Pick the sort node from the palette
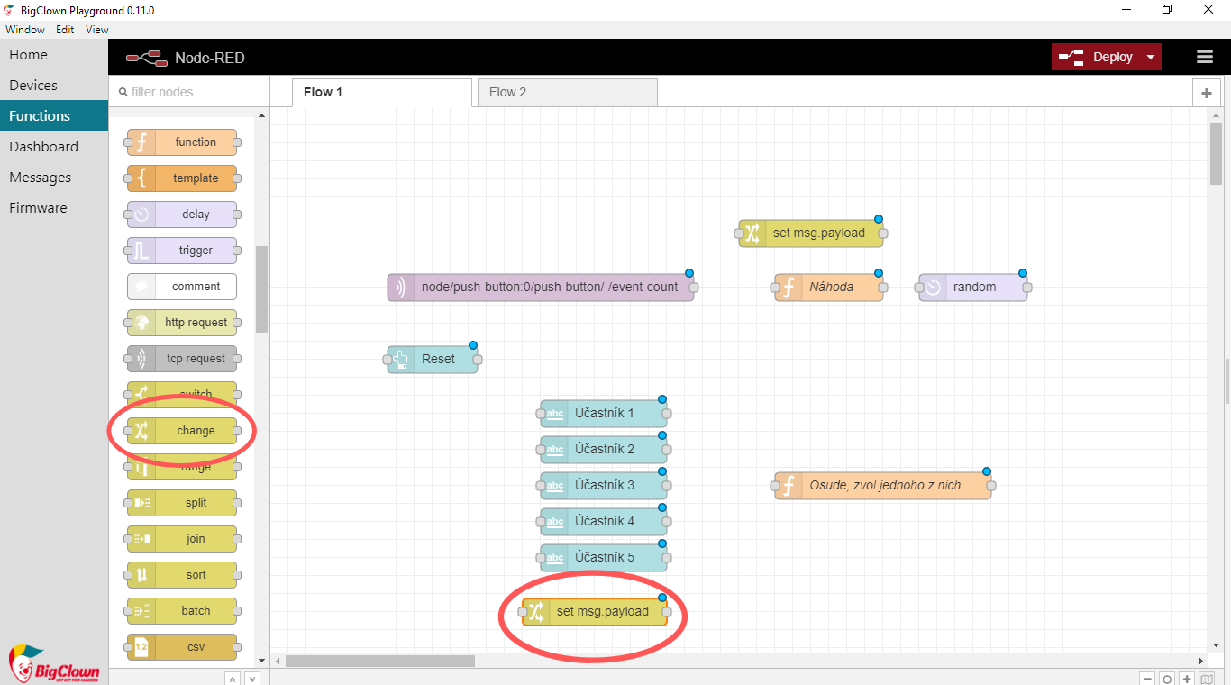1231x685 pixels. (182, 575)
